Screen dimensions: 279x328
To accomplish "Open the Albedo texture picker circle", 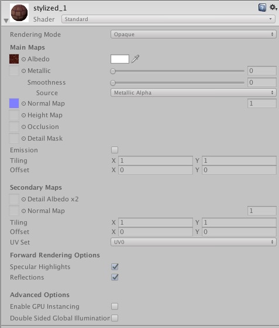I will [x=23, y=59].
